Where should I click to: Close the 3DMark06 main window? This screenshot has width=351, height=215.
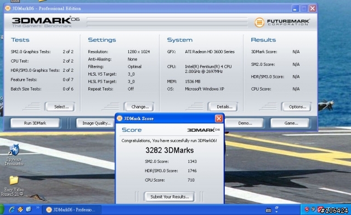[x=313, y=9]
